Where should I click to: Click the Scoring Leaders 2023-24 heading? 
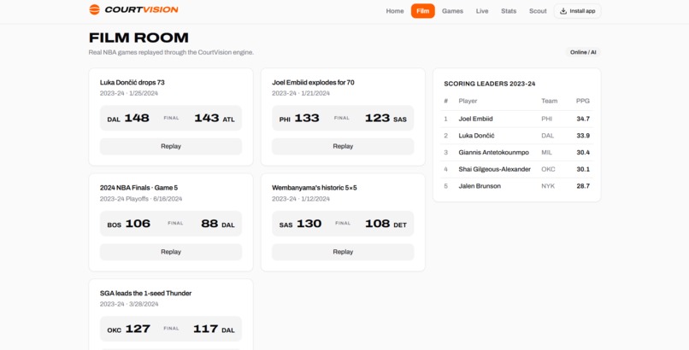tap(490, 84)
